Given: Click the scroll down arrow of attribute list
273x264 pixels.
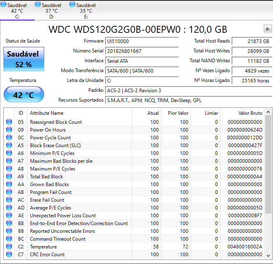Looking at the screenshot, I should pos(268,256).
